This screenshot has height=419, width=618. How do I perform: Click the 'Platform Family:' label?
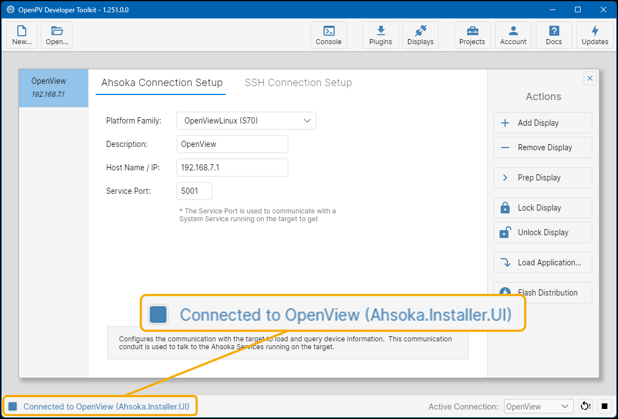click(134, 121)
